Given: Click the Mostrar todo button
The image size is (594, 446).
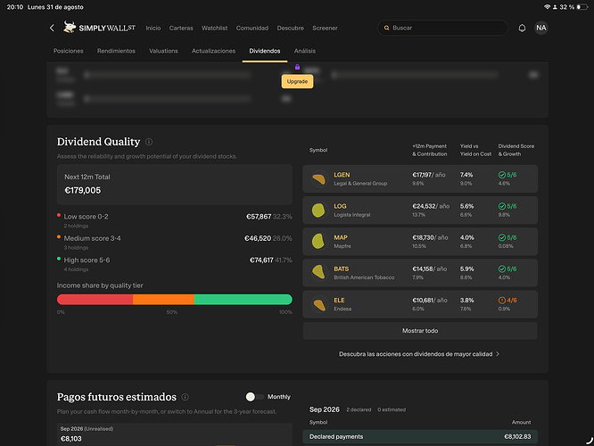Looking at the screenshot, I should coord(420,331).
